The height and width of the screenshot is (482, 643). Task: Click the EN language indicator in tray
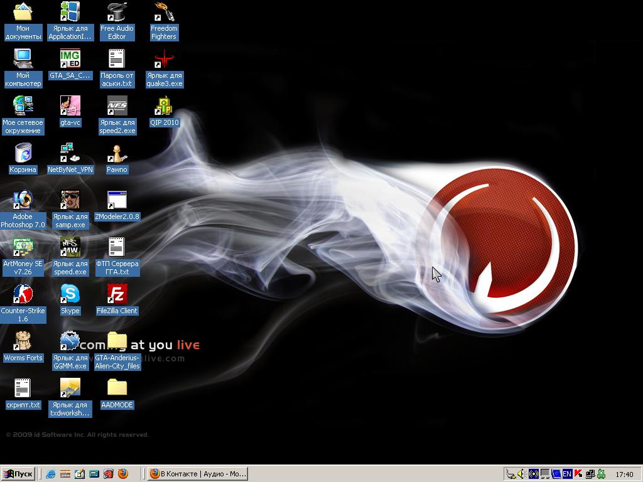tap(567, 474)
